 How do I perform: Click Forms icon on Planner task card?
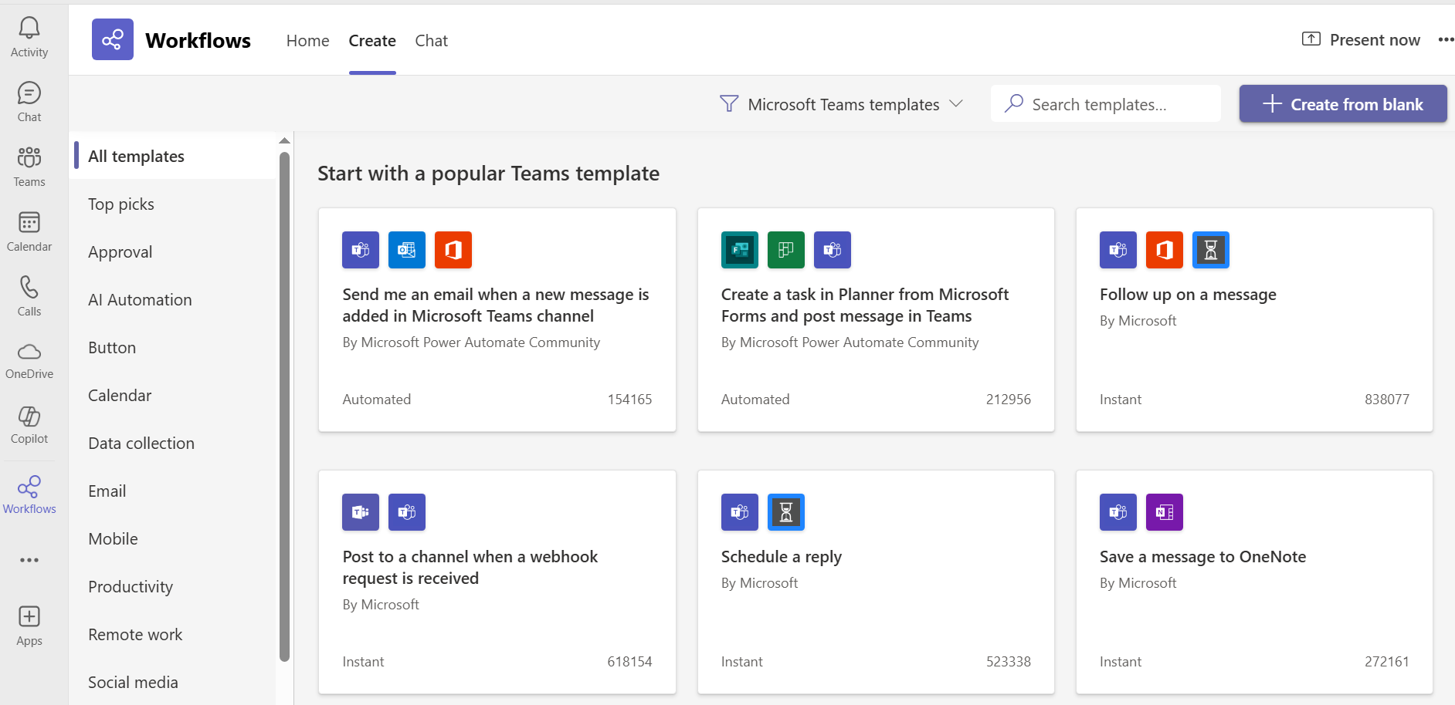click(740, 250)
